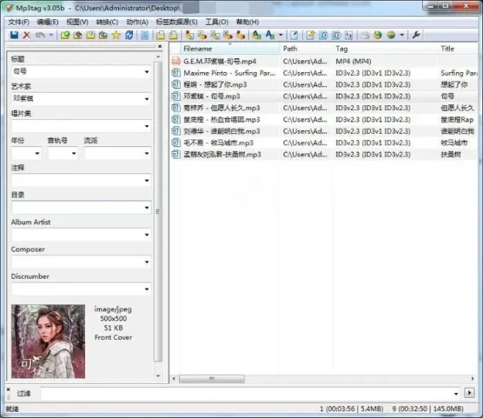The image size is (483, 418).
Task: Go to parent folder with up-arrow folder icon
Action: [77, 35]
